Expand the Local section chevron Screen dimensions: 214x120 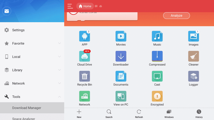coord(59,57)
